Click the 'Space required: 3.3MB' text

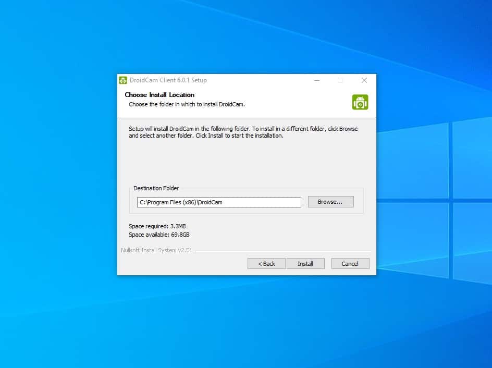[x=157, y=226]
